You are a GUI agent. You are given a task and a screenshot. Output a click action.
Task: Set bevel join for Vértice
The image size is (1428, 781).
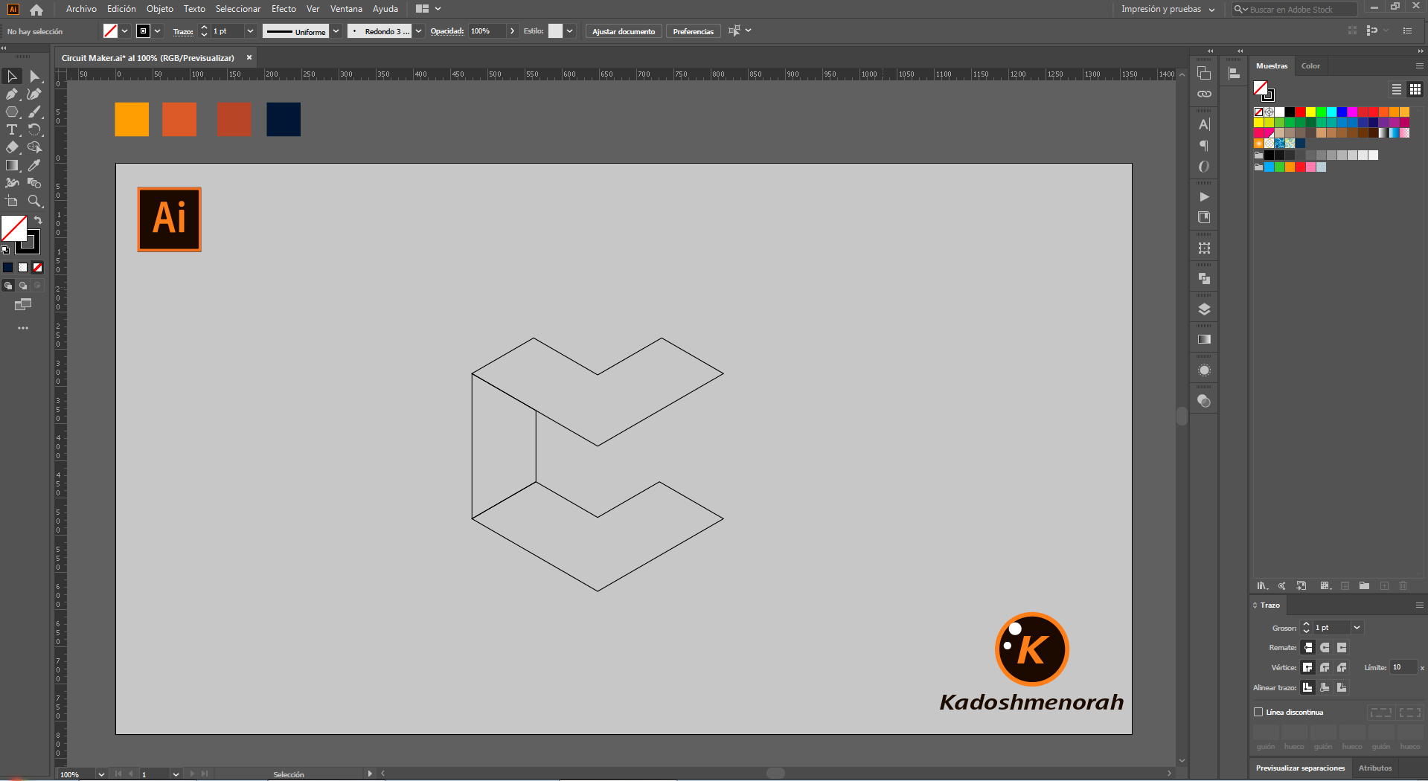point(1342,667)
